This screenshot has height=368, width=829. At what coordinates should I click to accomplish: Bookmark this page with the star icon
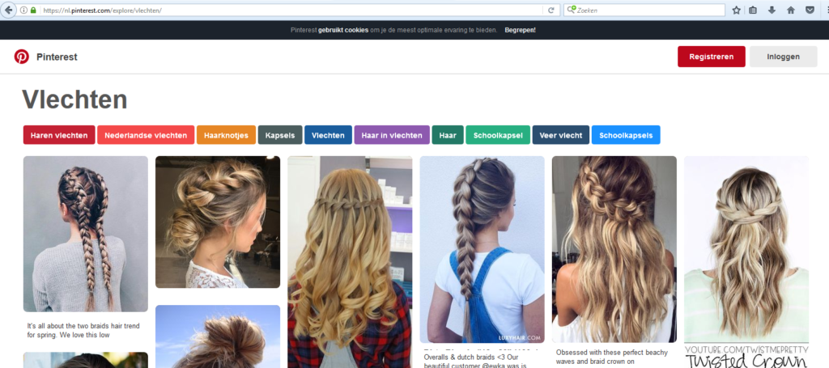[736, 10]
